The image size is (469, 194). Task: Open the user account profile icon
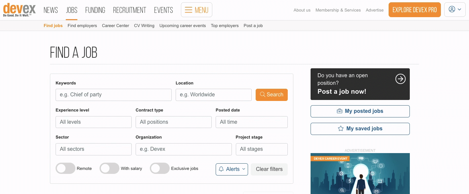(x=452, y=10)
